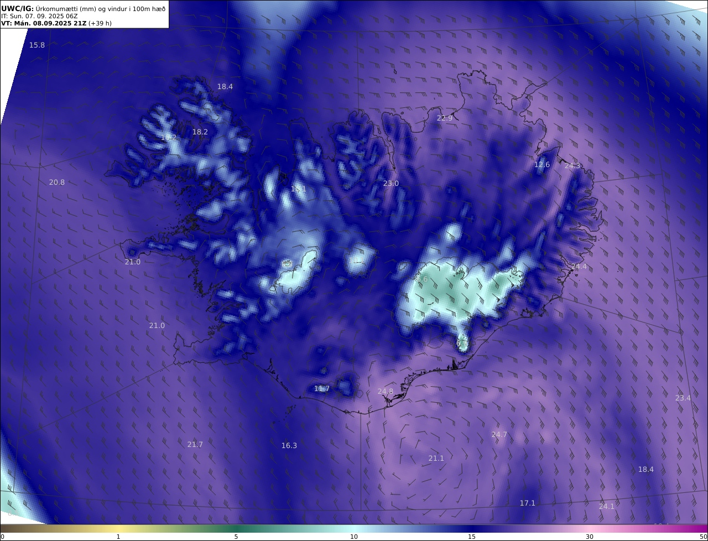Click the init time 'IT: Sun. 07. 09. 2025 06Z'
Viewport: 708px width, 541px height.
click(39, 17)
